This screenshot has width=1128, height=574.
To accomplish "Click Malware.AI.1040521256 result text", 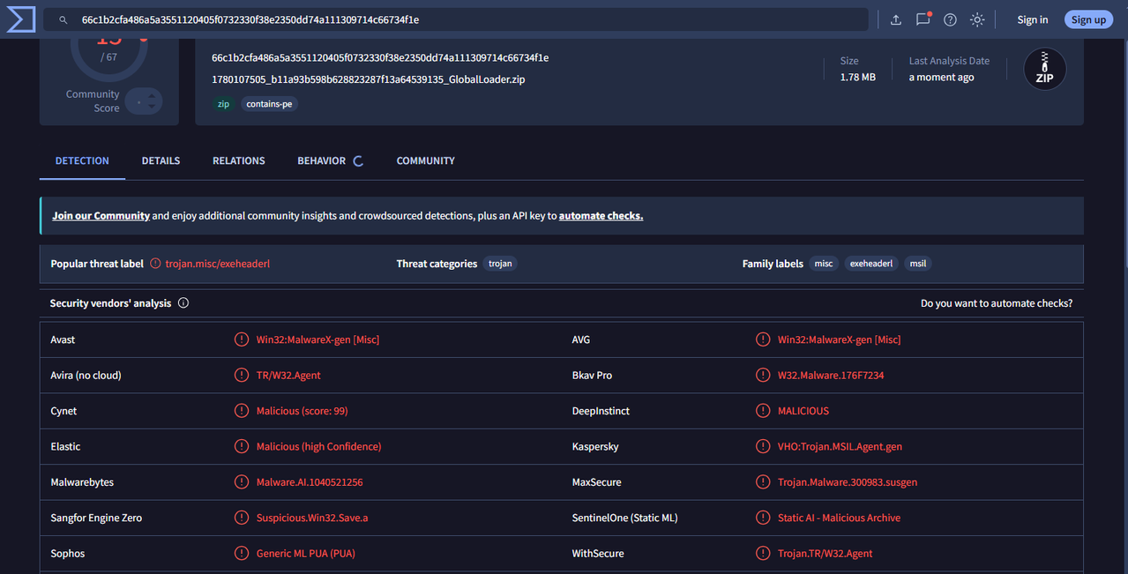I will click(x=310, y=482).
